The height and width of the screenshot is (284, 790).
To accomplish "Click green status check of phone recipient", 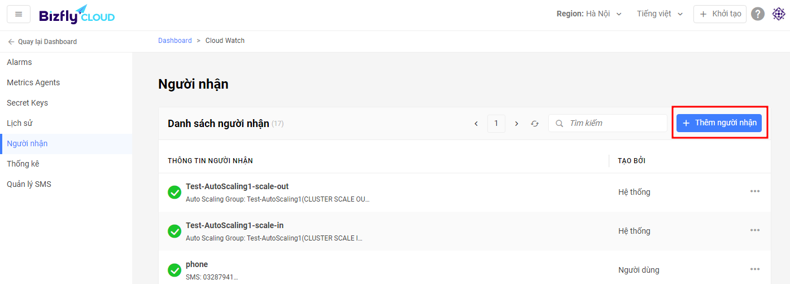I will pyautogui.click(x=174, y=270).
